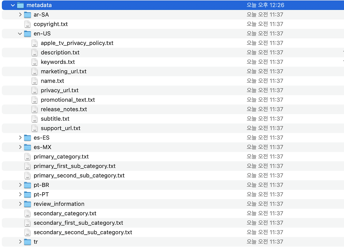Click the pt-BR folder icon
The height and width of the screenshot is (247, 344).
click(x=27, y=185)
